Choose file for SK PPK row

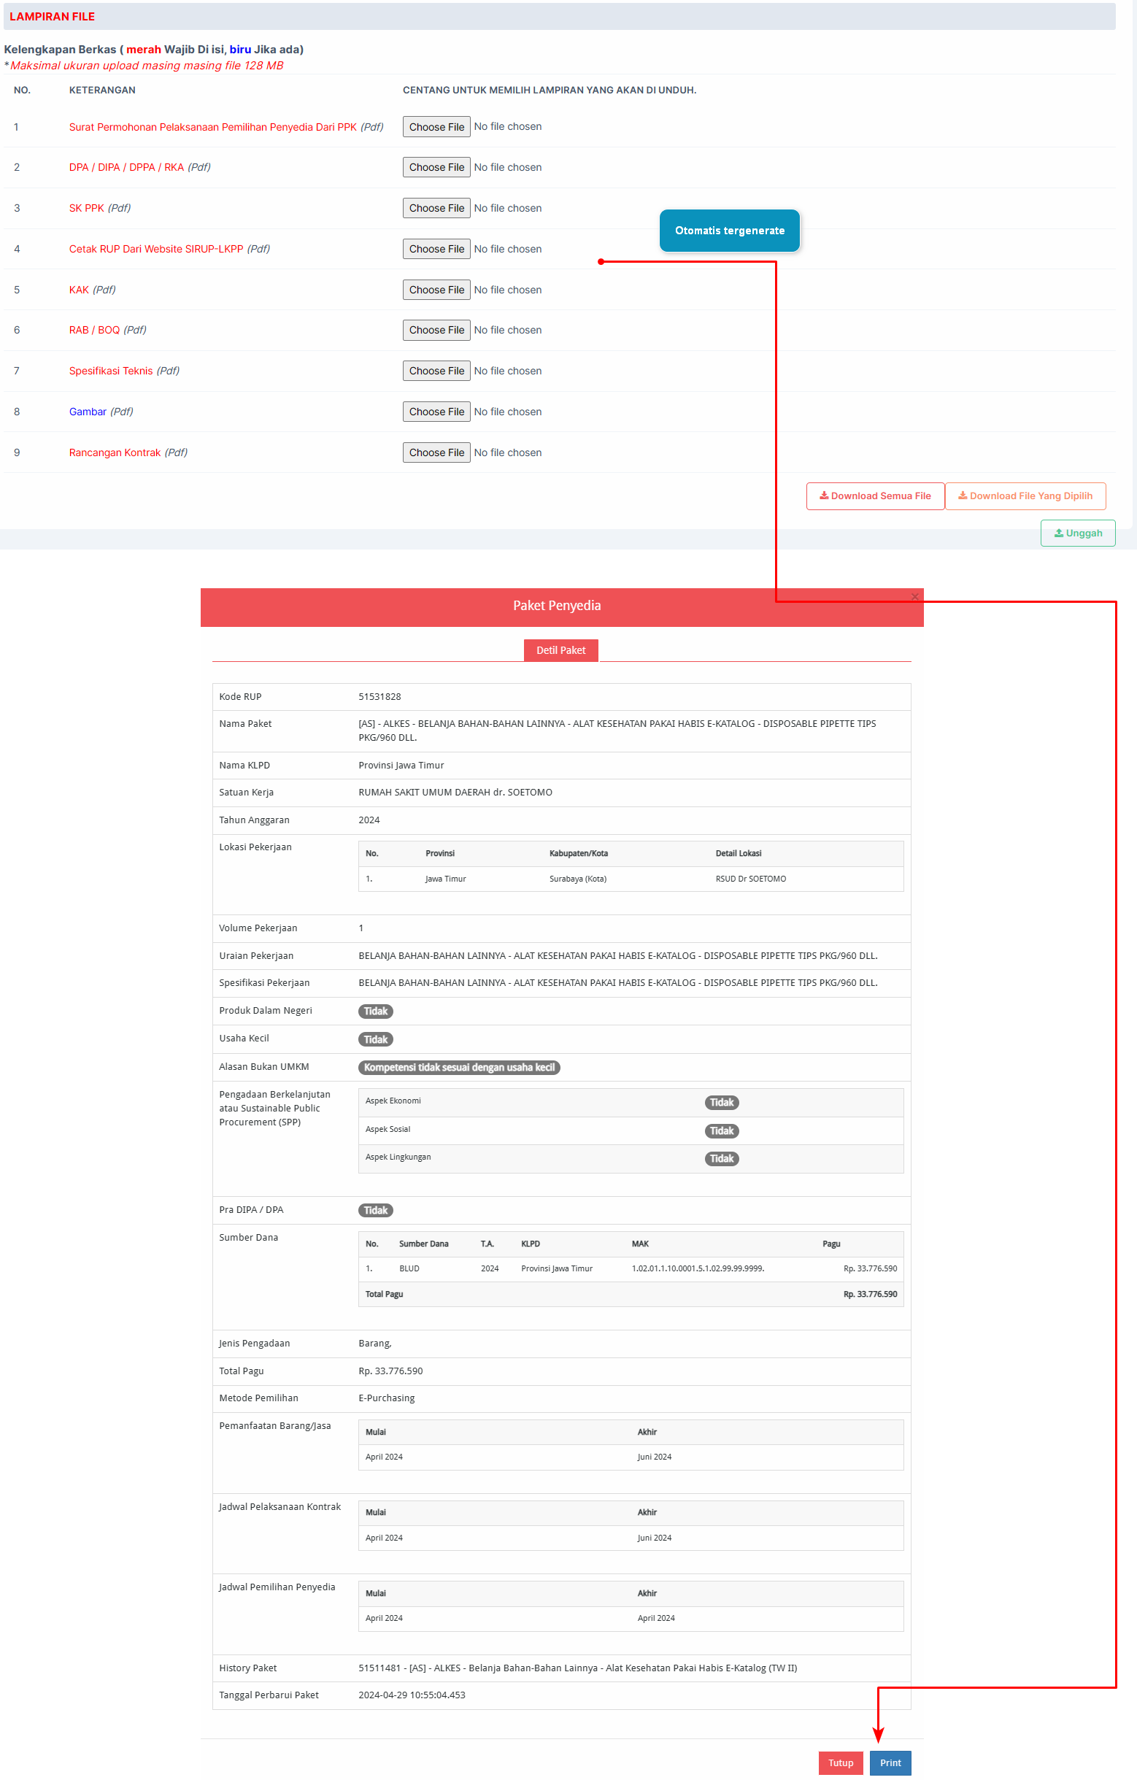(436, 209)
